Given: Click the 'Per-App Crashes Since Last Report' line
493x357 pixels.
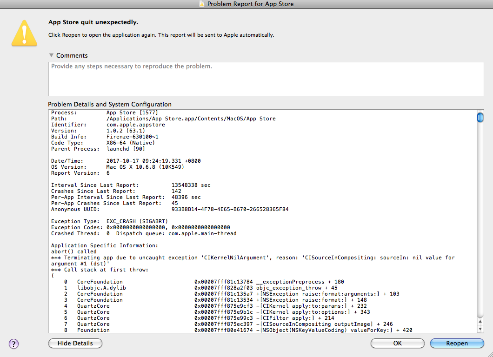Looking at the screenshot, I should pos(114,203).
